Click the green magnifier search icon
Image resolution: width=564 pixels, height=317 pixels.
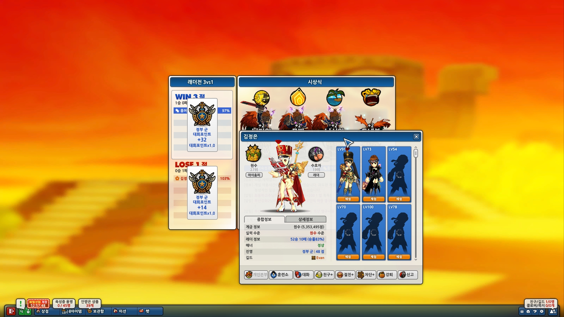click(21, 311)
